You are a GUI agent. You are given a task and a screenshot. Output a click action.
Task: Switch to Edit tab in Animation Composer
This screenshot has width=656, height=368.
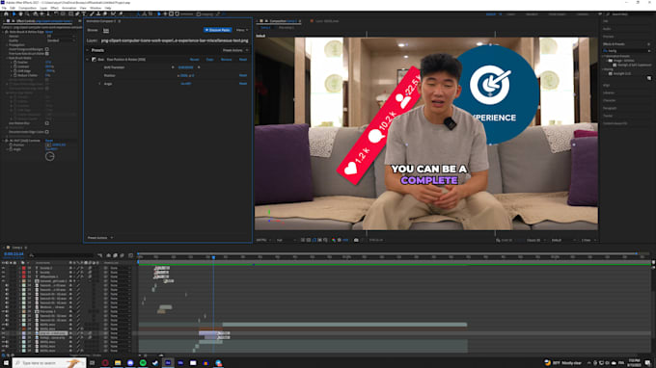coord(106,30)
